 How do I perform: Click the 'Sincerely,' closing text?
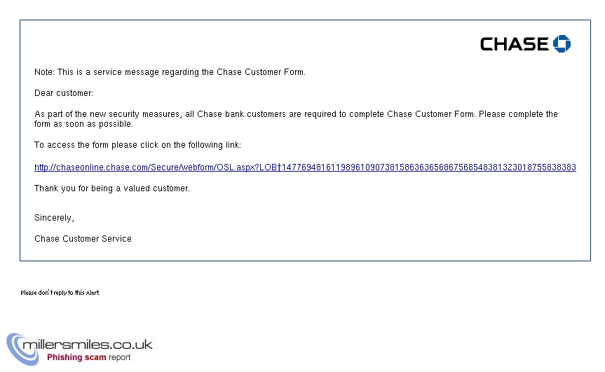[54, 218]
